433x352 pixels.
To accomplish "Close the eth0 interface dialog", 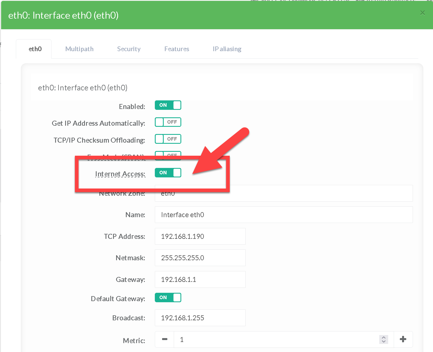I will pyautogui.click(x=422, y=13).
